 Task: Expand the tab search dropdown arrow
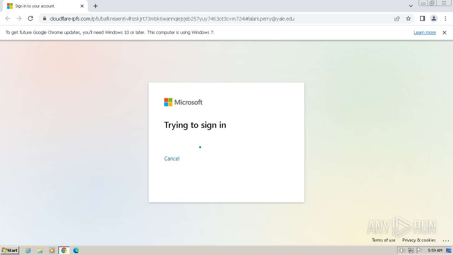[411, 6]
